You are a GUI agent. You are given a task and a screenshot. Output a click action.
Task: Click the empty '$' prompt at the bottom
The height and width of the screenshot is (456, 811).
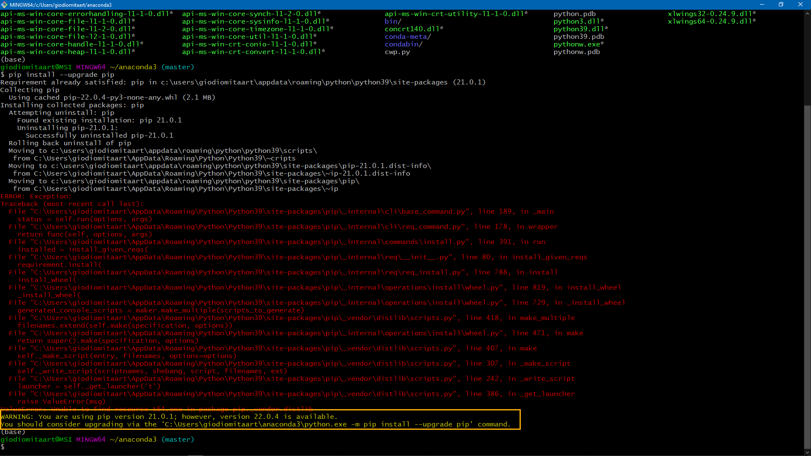3,447
